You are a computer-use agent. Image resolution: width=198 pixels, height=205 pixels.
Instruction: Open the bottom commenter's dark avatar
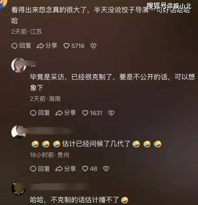tap(19, 188)
